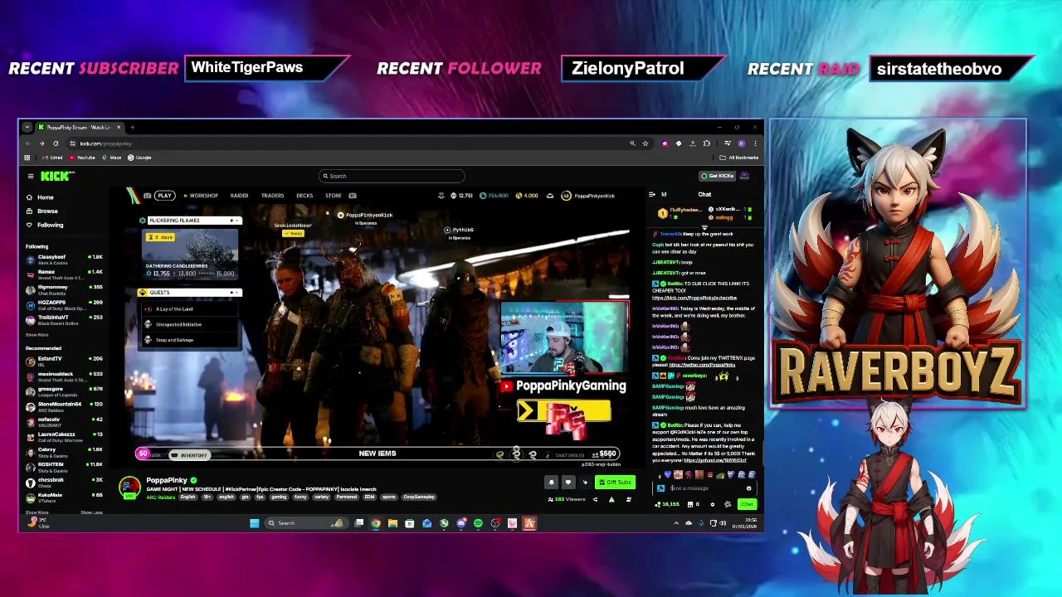Viewport: 1062px width, 597px height.
Task: Expand Recommended list with Show More
Action: 37,512
